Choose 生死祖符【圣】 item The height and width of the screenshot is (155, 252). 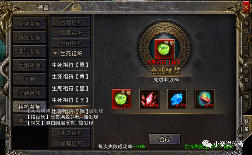(x=70, y=100)
